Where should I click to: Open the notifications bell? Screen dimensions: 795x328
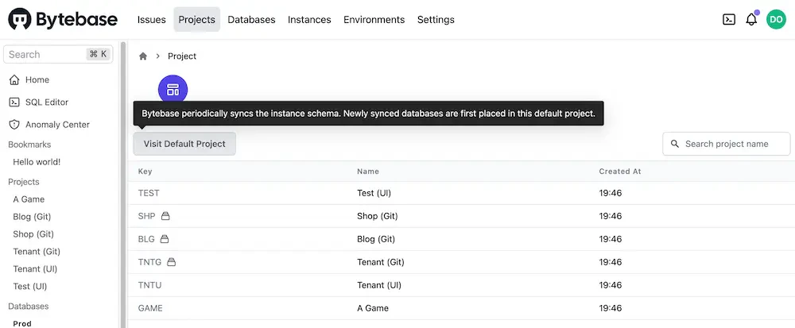click(x=751, y=20)
